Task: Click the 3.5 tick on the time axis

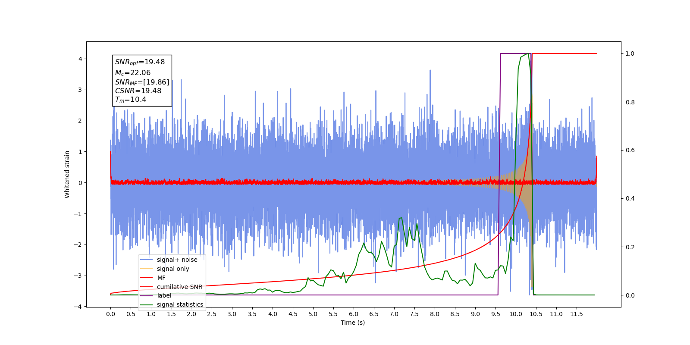Action: coord(252,314)
